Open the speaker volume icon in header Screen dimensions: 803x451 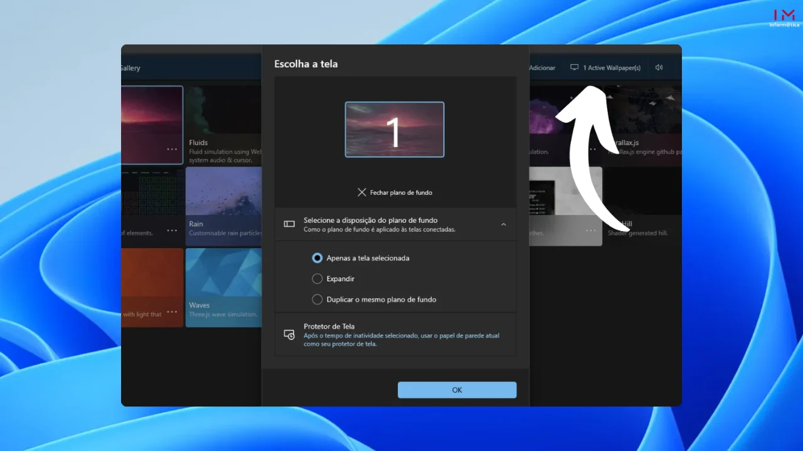[659, 68]
